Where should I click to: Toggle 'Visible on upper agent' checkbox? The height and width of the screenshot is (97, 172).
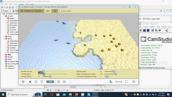coord(144,19)
